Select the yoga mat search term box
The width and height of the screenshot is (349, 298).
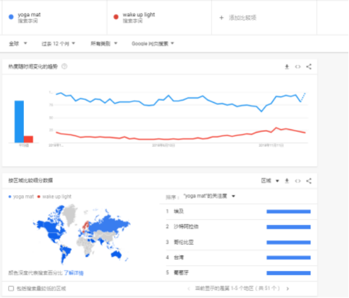coord(55,18)
